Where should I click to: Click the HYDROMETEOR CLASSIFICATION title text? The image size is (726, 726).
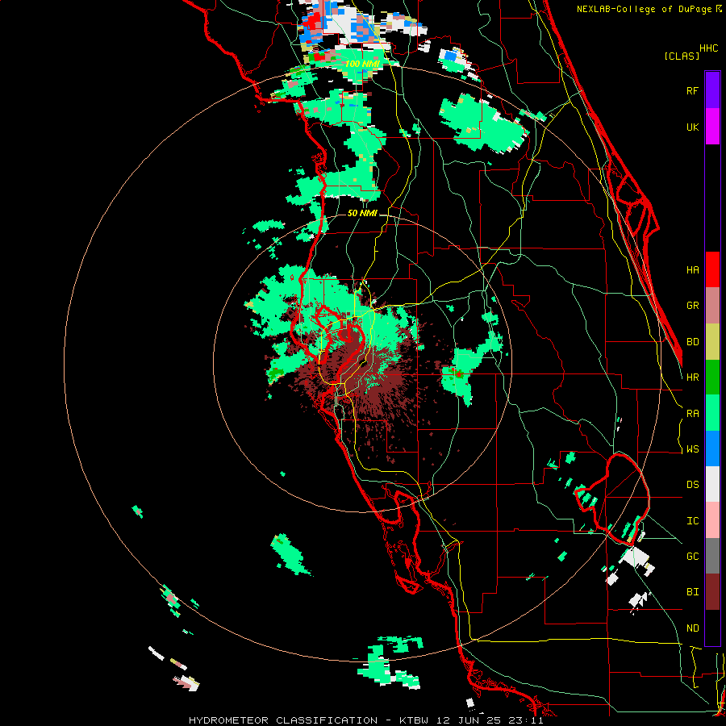(283, 720)
